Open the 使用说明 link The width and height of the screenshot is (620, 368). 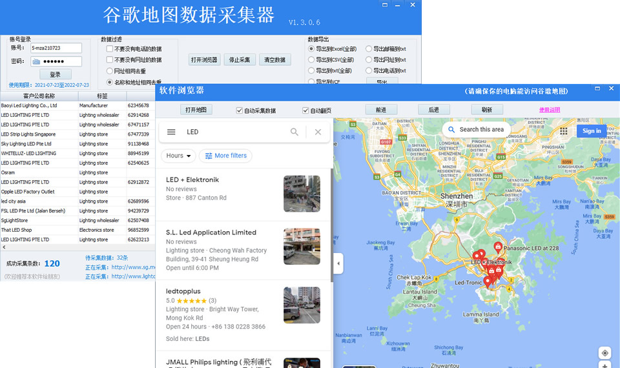[550, 110]
